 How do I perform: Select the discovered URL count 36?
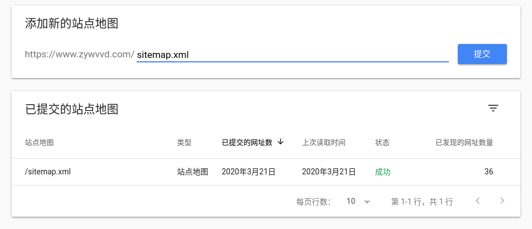(x=489, y=172)
